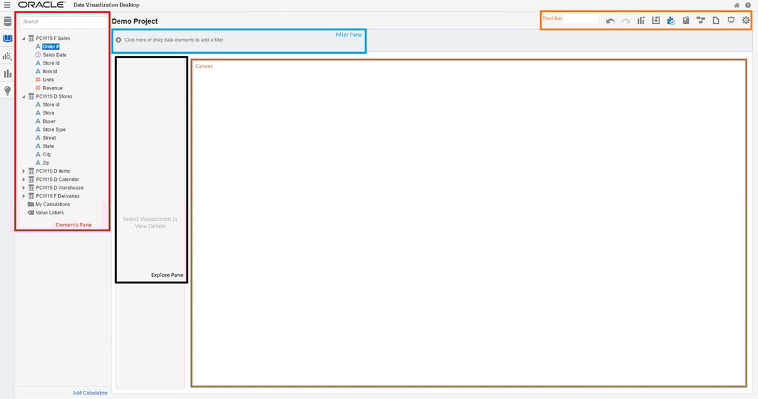Image resolution: width=758 pixels, height=399 pixels.
Task: Add a visualization using the chart-plus icon
Action: 641,20
